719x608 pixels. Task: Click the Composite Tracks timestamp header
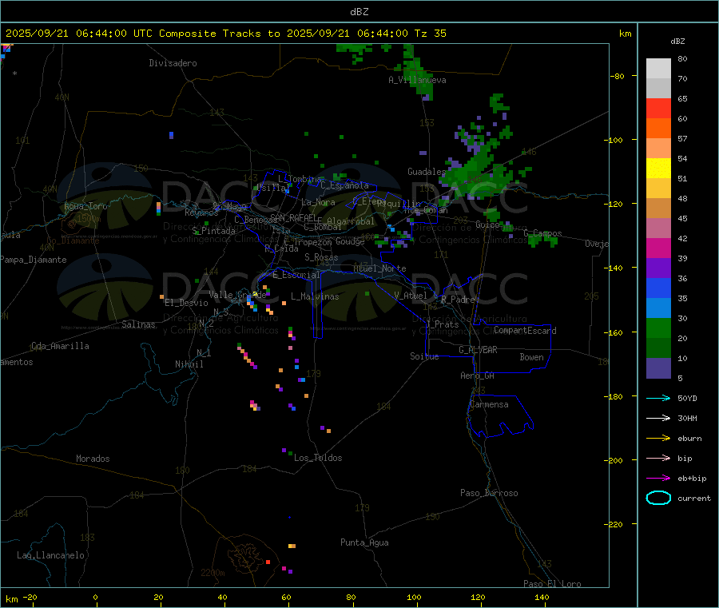click(226, 34)
